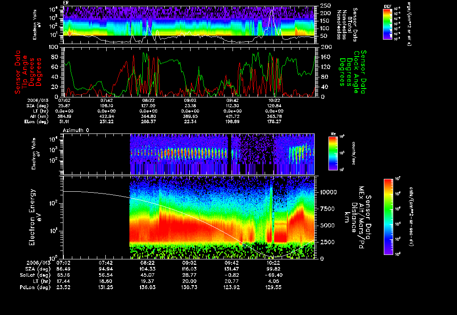Click SZA value 23.18
457x315 pixels.
click(190, 106)
